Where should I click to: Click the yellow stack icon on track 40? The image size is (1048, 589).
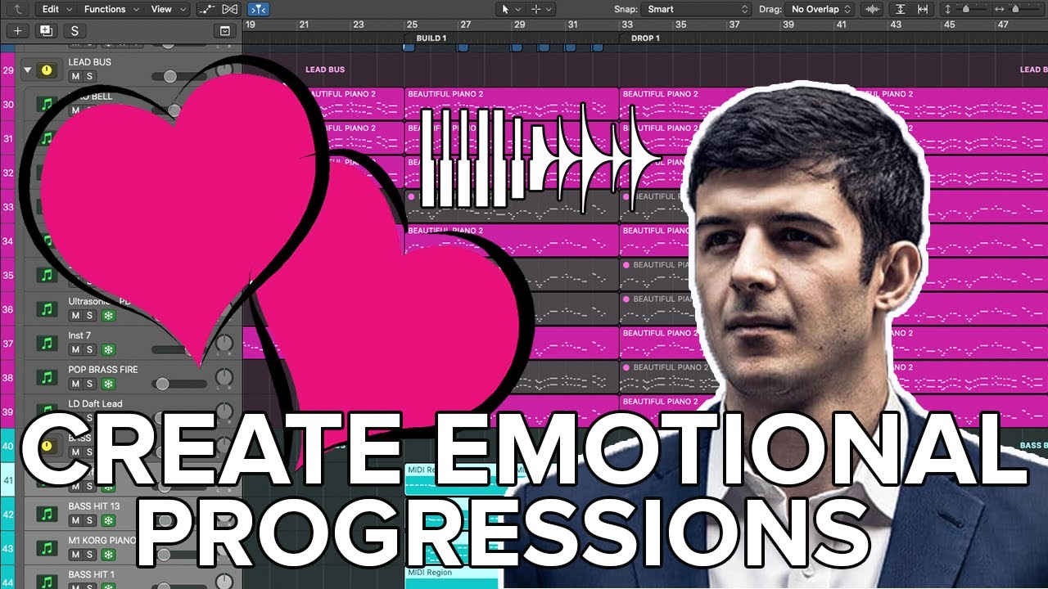tap(47, 446)
